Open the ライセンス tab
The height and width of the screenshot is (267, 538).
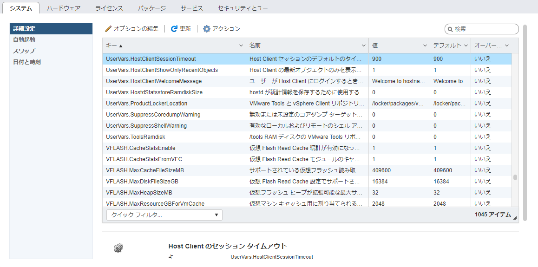click(x=109, y=8)
